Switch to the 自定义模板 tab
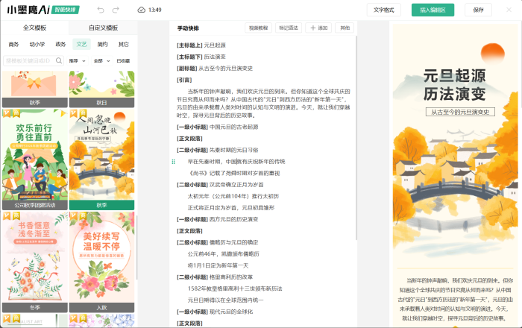 [x=103, y=28]
